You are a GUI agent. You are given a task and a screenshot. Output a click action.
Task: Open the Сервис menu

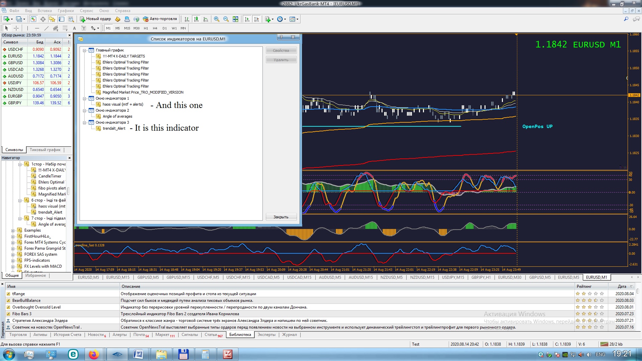(86, 11)
